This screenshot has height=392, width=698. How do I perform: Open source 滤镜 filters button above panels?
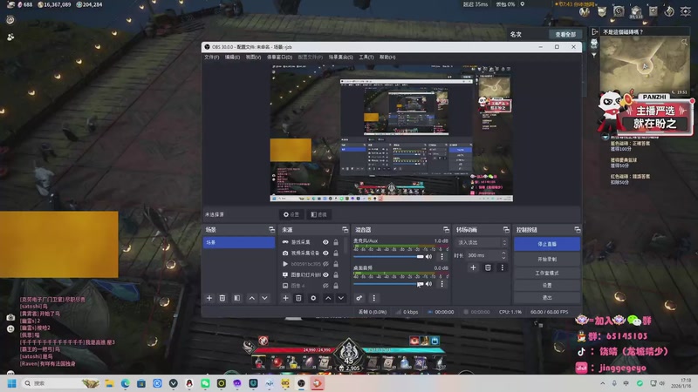click(x=318, y=214)
